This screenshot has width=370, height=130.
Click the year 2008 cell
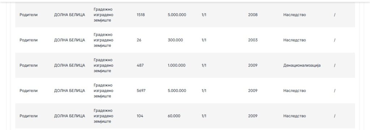253,15
